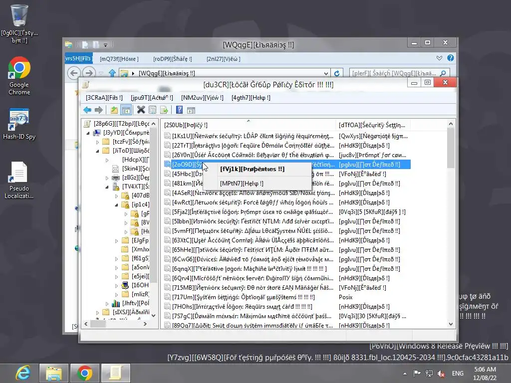
Task: Click the Explorer window's Up arrow icon
Action: 112,73
